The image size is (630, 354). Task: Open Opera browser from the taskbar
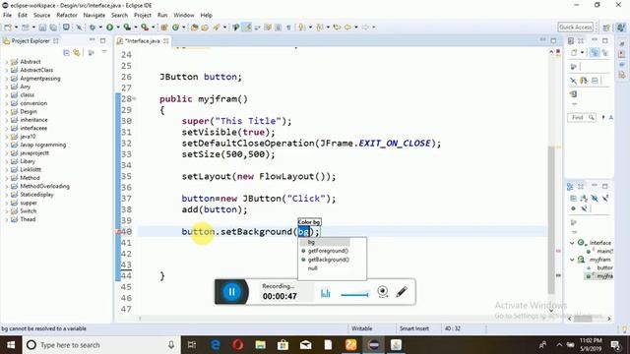238,345
